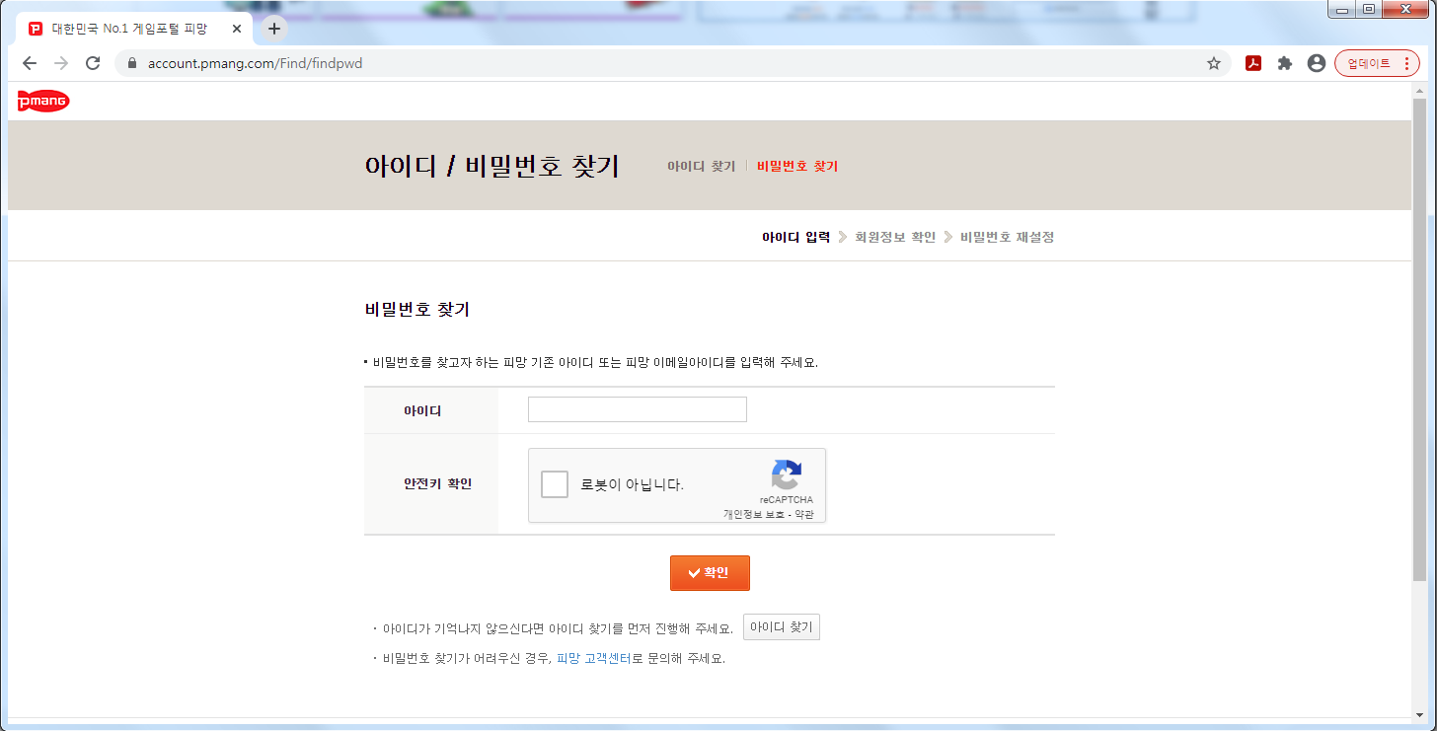The width and height of the screenshot is (1437, 731).
Task: Click the 비밀번호 찾기 section heading
Action: click(416, 310)
